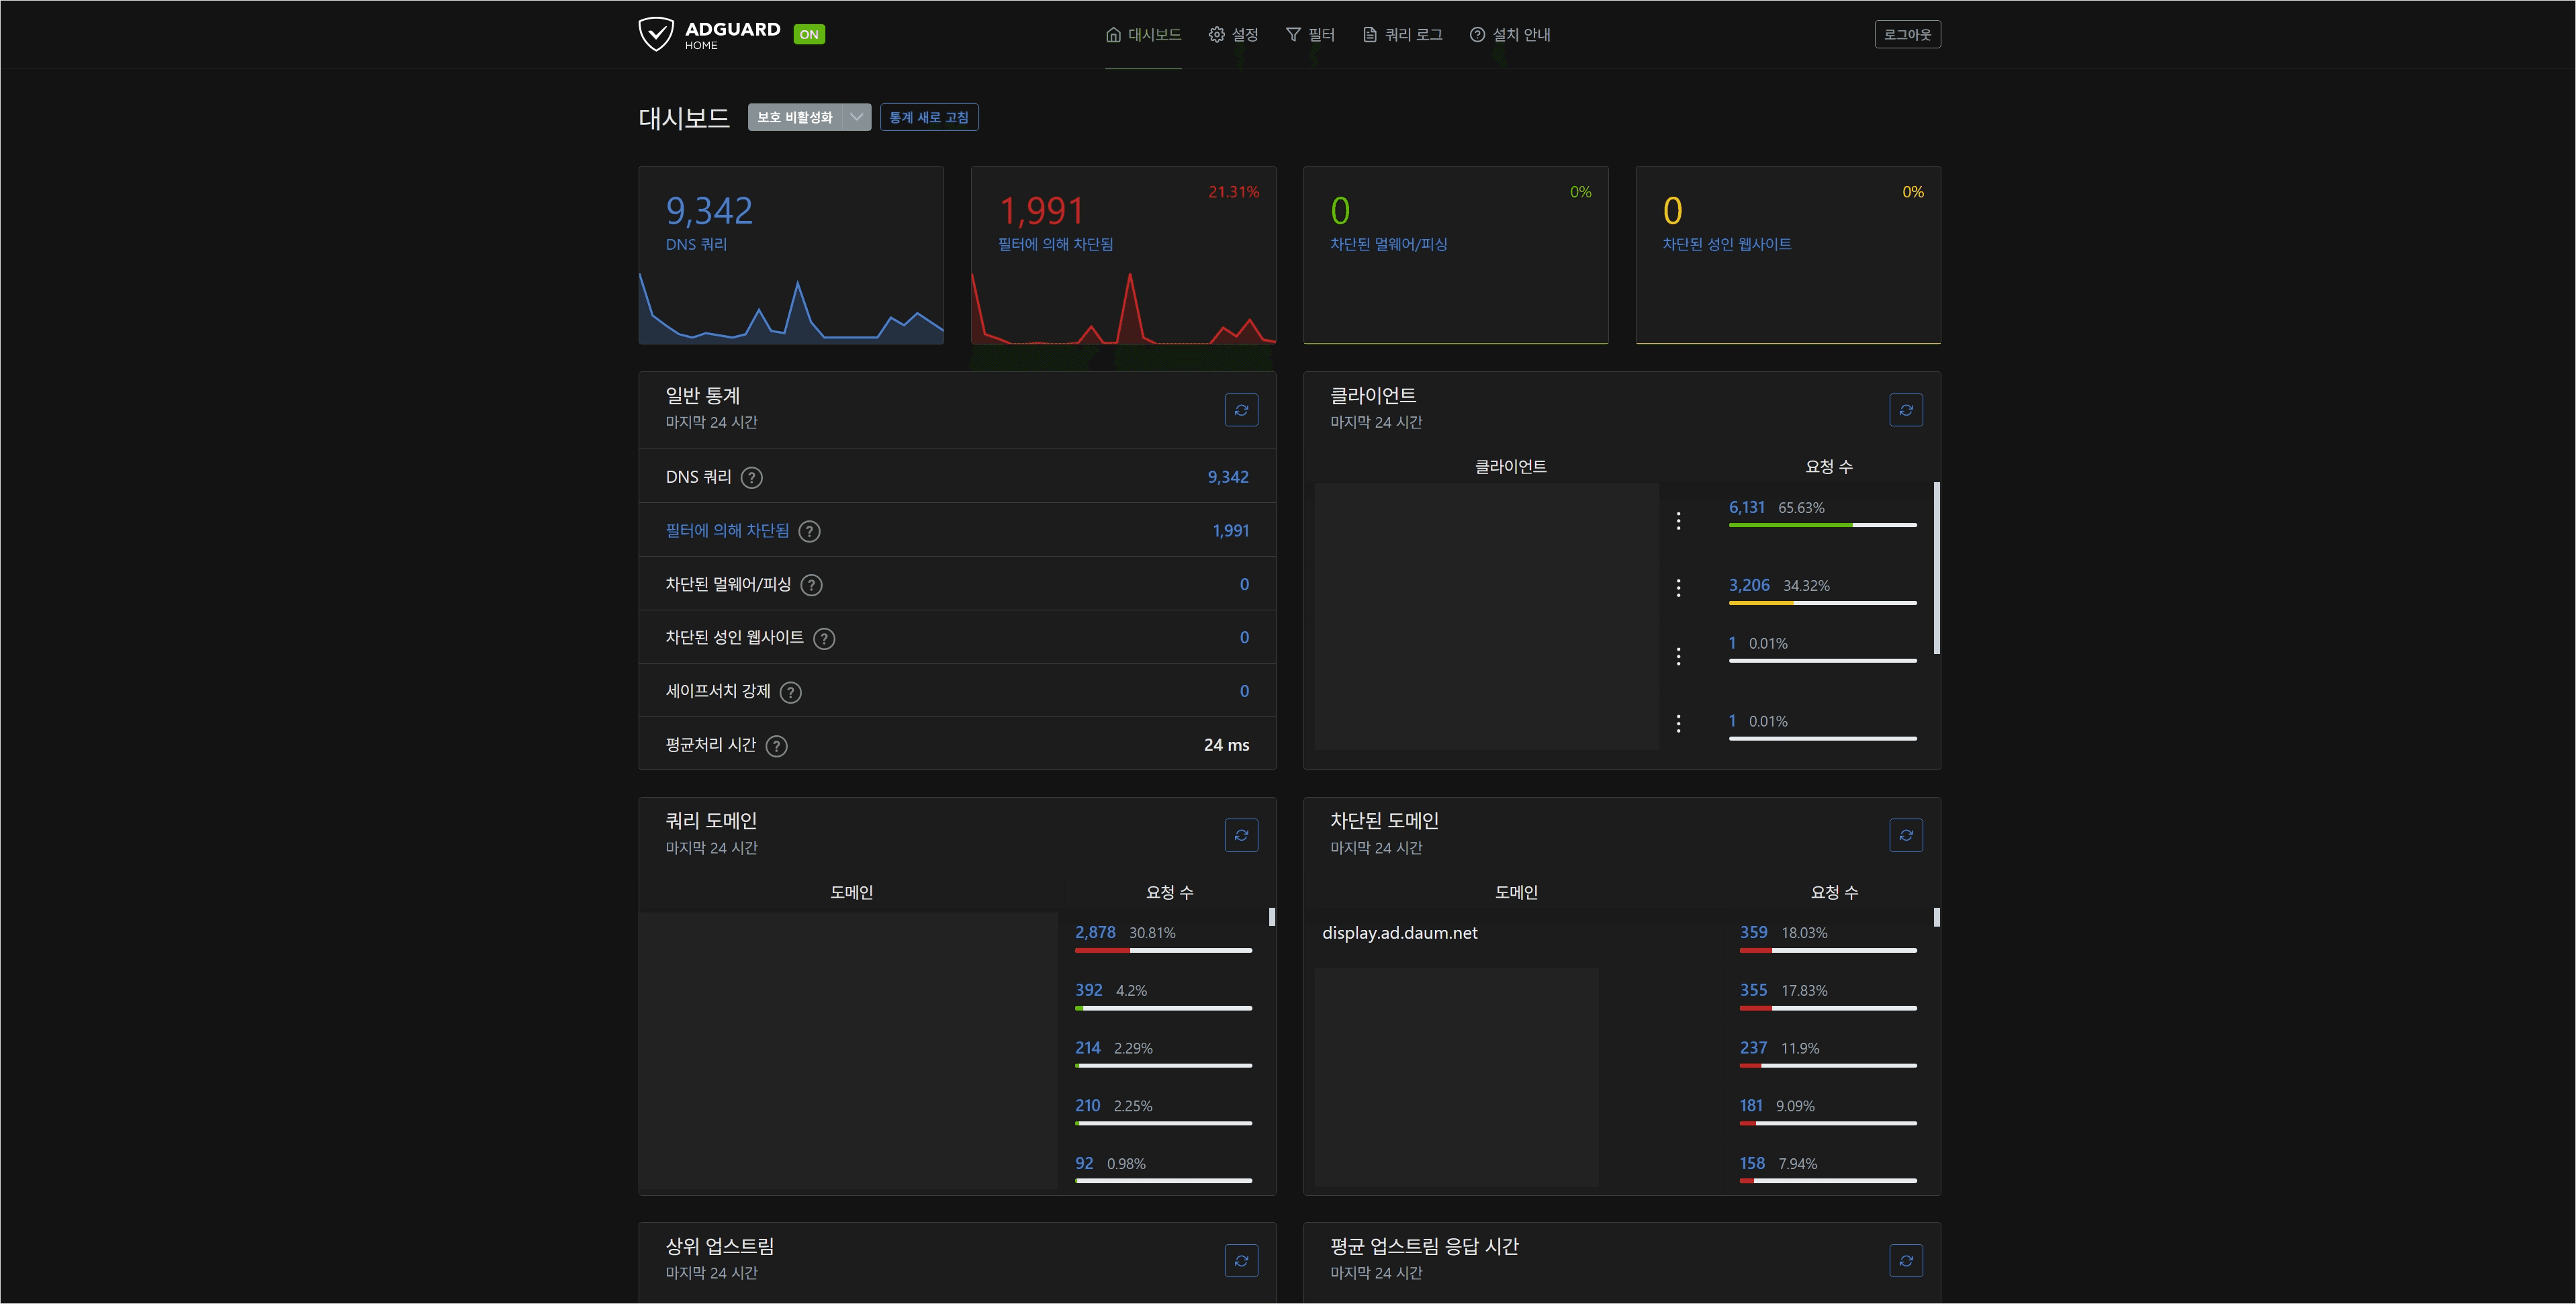This screenshot has width=2576, height=1304.
Task: Click the AdGuard Home shield logo
Action: pyautogui.click(x=656, y=34)
